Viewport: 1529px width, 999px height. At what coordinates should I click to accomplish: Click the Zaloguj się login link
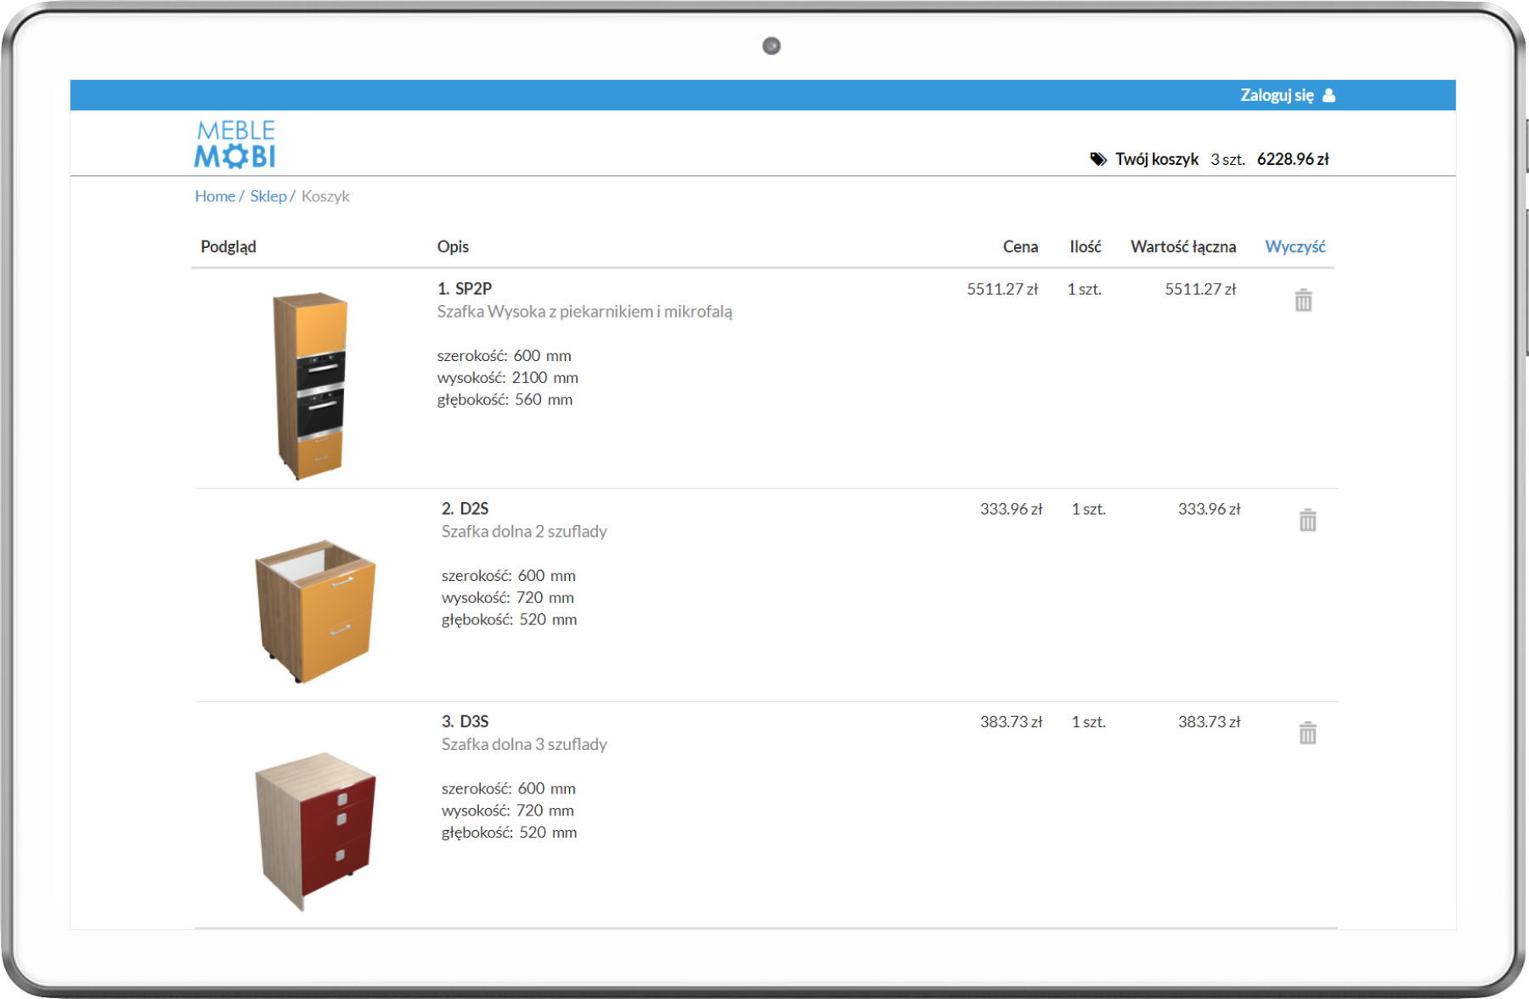[1276, 95]
